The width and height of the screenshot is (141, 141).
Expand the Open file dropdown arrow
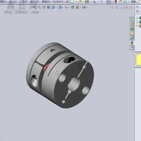(x=83, y=2)
